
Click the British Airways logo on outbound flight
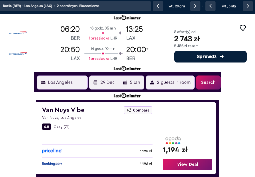18,33
